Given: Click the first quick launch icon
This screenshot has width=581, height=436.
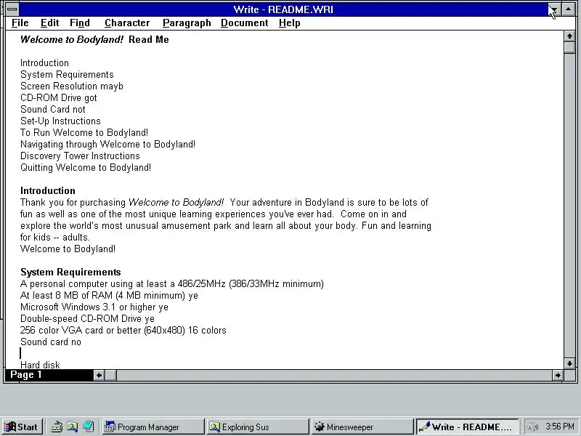Looking at the screenshot, I should point(57,427).
